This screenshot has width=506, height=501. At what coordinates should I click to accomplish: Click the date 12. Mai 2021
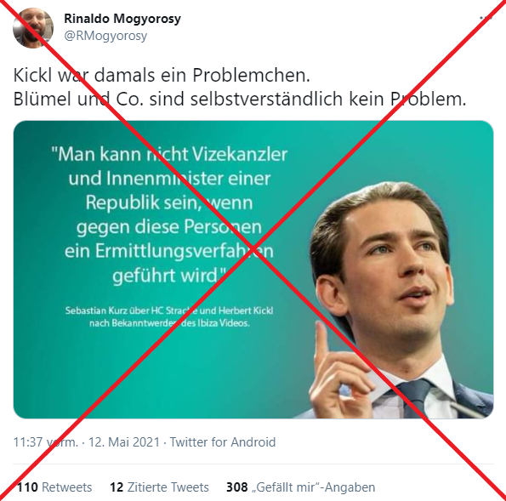click(124, 442)
